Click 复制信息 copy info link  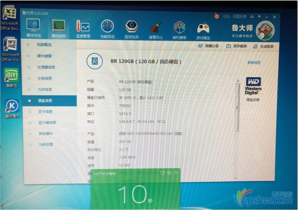254,63
